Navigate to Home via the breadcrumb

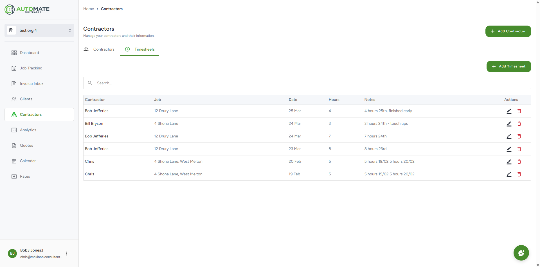pos(89,9)
